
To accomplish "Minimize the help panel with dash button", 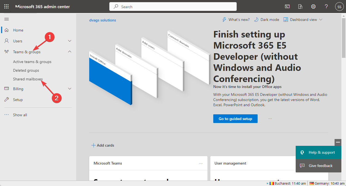I will [338, 142].
